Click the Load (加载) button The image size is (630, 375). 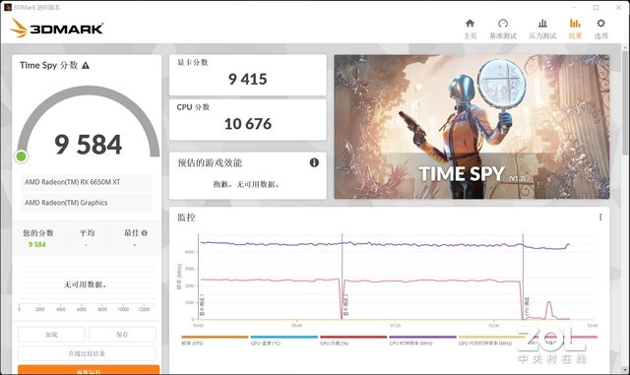tap(51, 335)
